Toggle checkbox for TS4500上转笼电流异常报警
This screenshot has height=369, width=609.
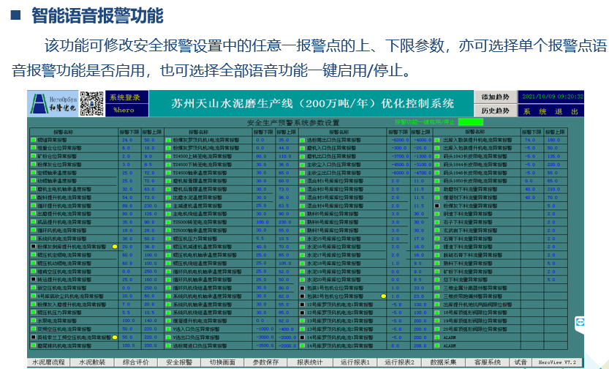[167, 155]
